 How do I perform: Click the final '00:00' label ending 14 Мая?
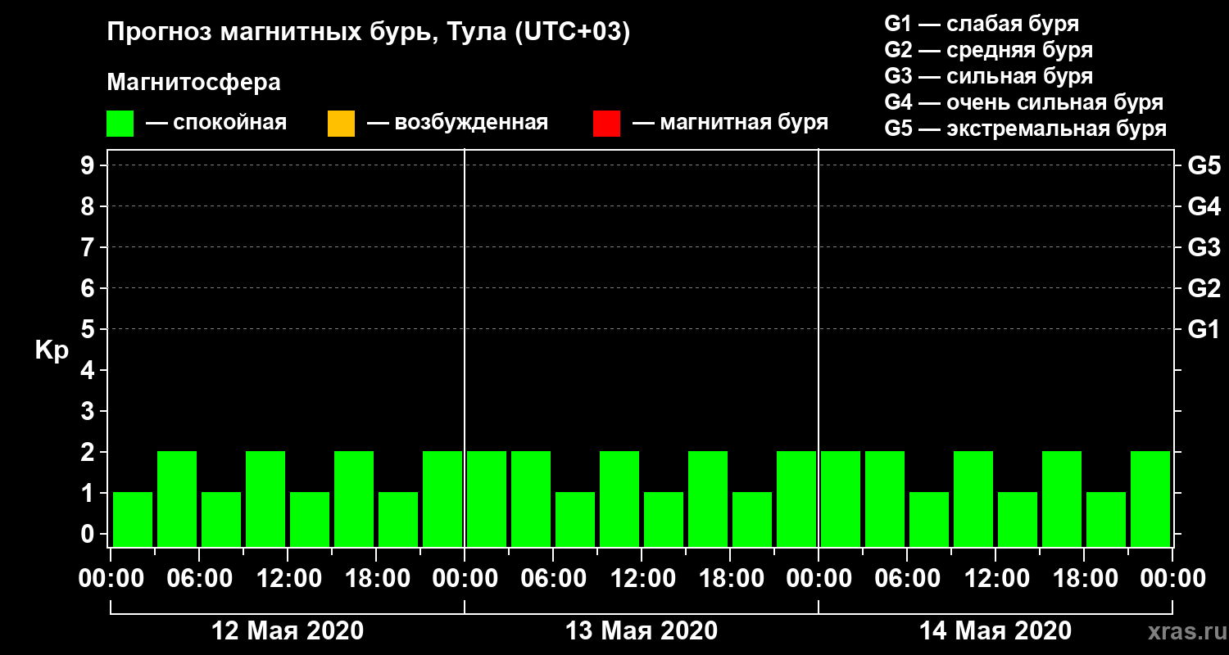(1172, 579)
